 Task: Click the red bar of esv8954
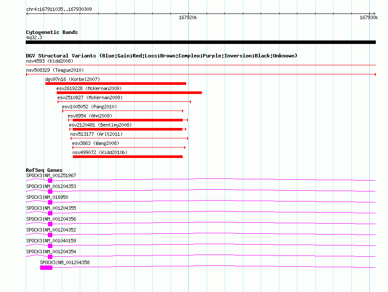[128, 120]
